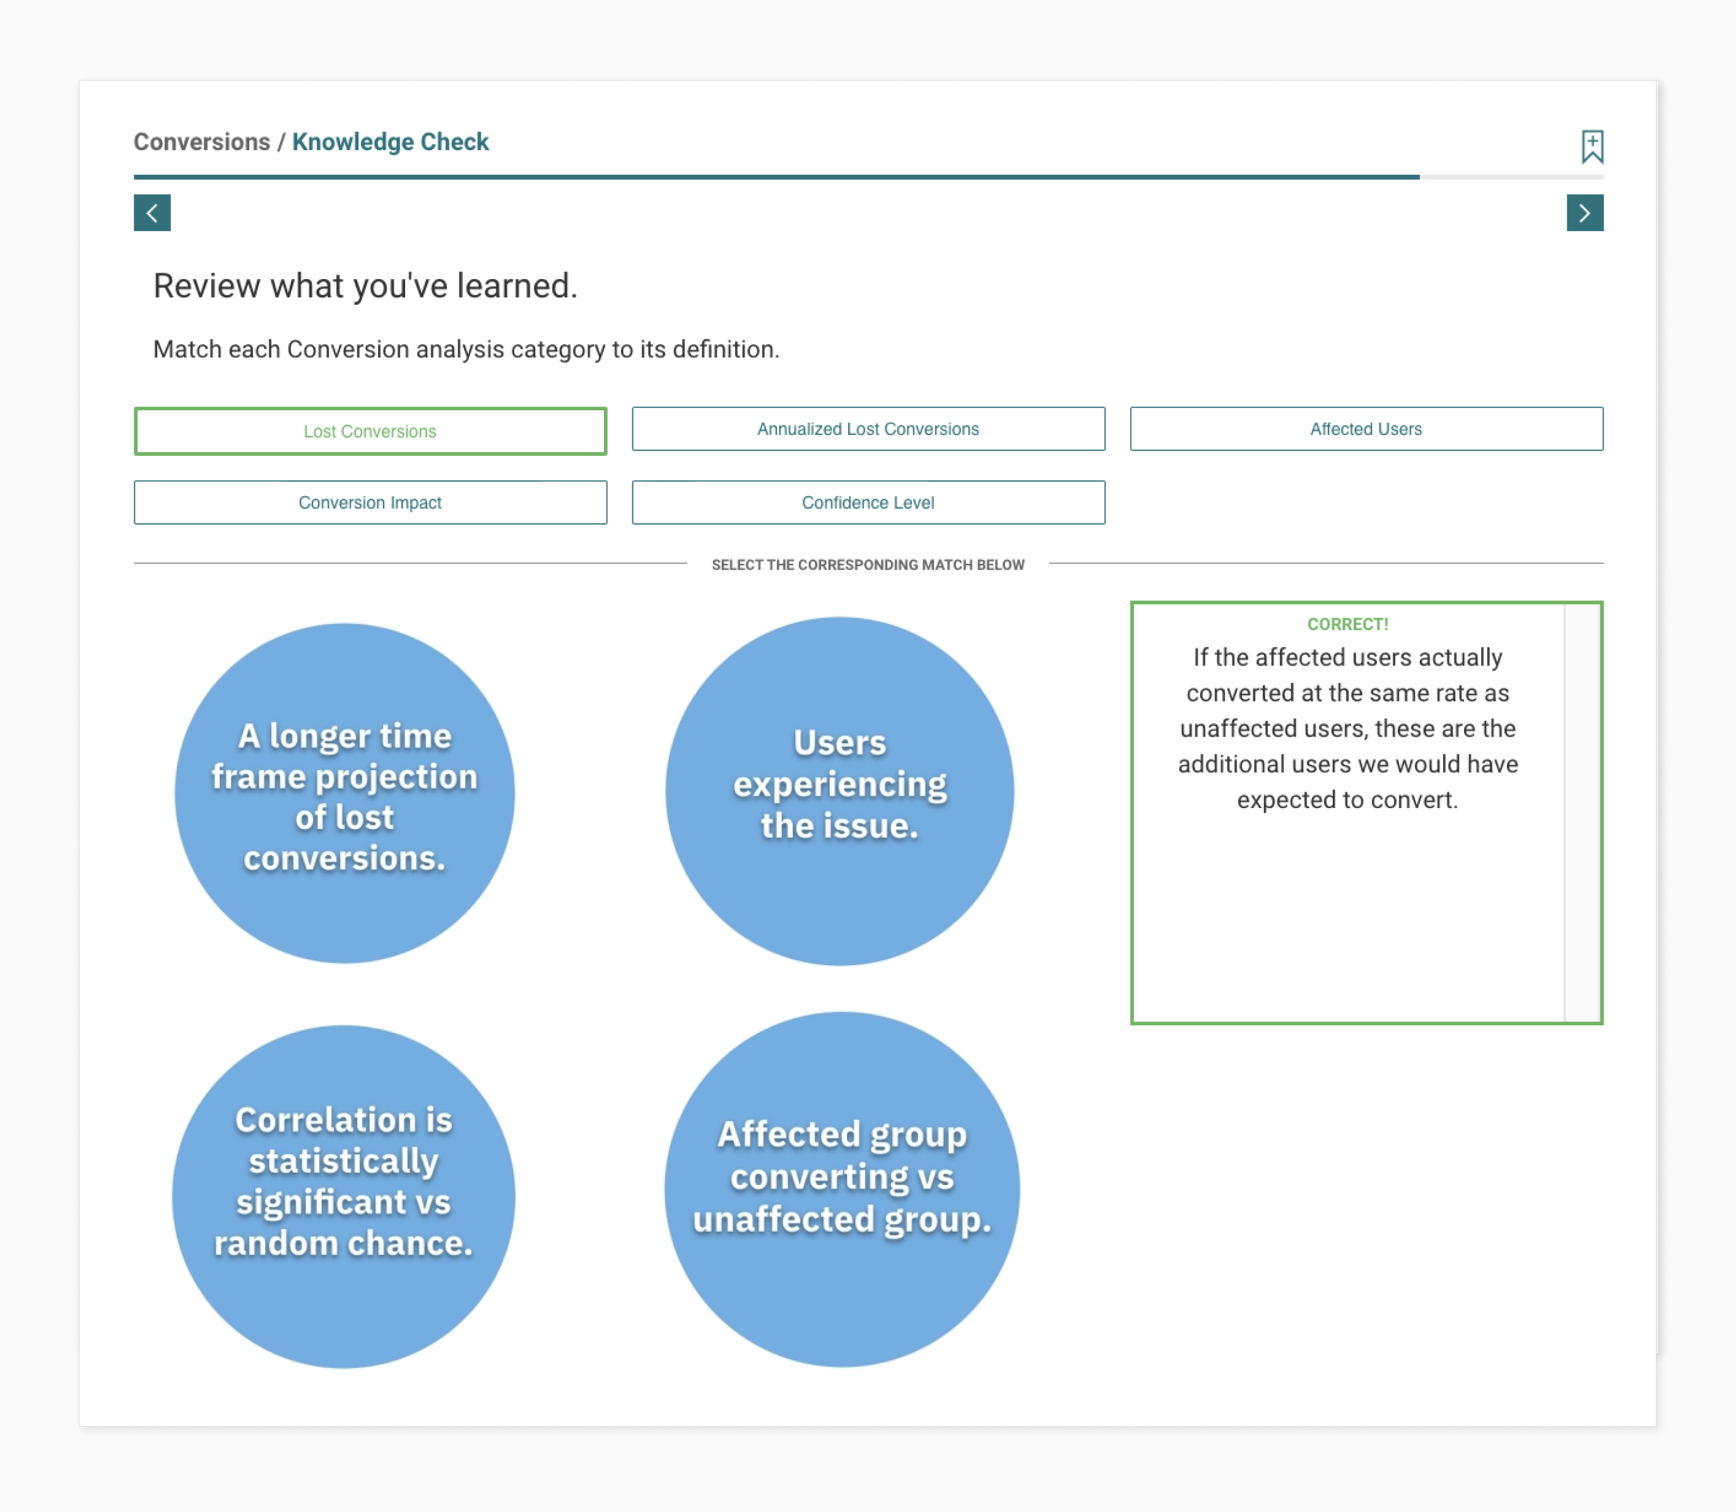
Task: Click the green-bordered CORRECT! definition box
Action: 1347,812
